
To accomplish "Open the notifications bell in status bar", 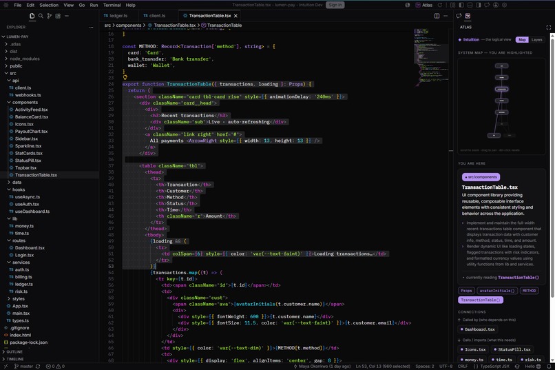I will (x=549, y=367).
